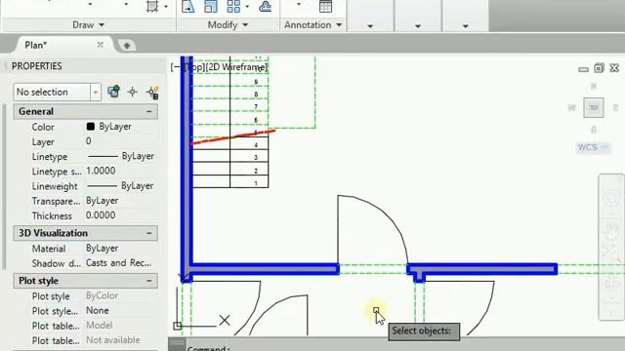Toggle the PICKADD value icon
This screenshot has height=351, width=625.
pos(152,93)
